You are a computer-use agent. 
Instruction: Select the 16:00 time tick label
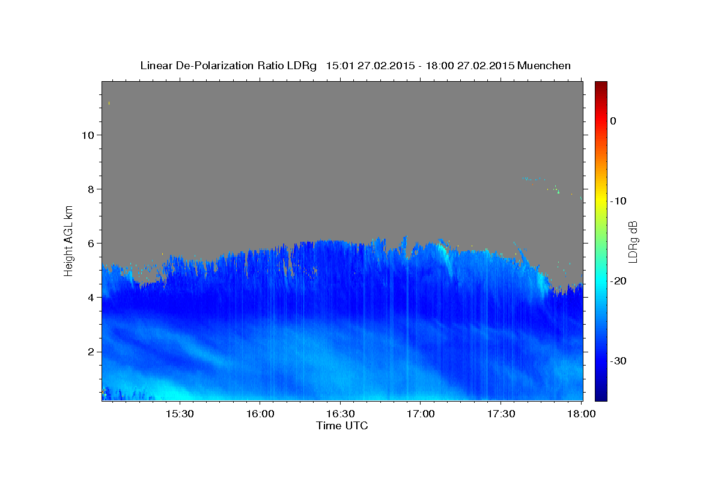(x=260, y=414)
